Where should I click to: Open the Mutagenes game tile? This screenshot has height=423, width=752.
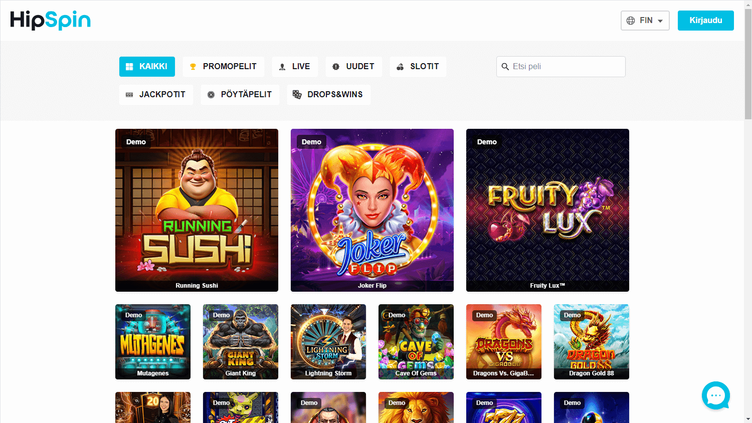153,342
